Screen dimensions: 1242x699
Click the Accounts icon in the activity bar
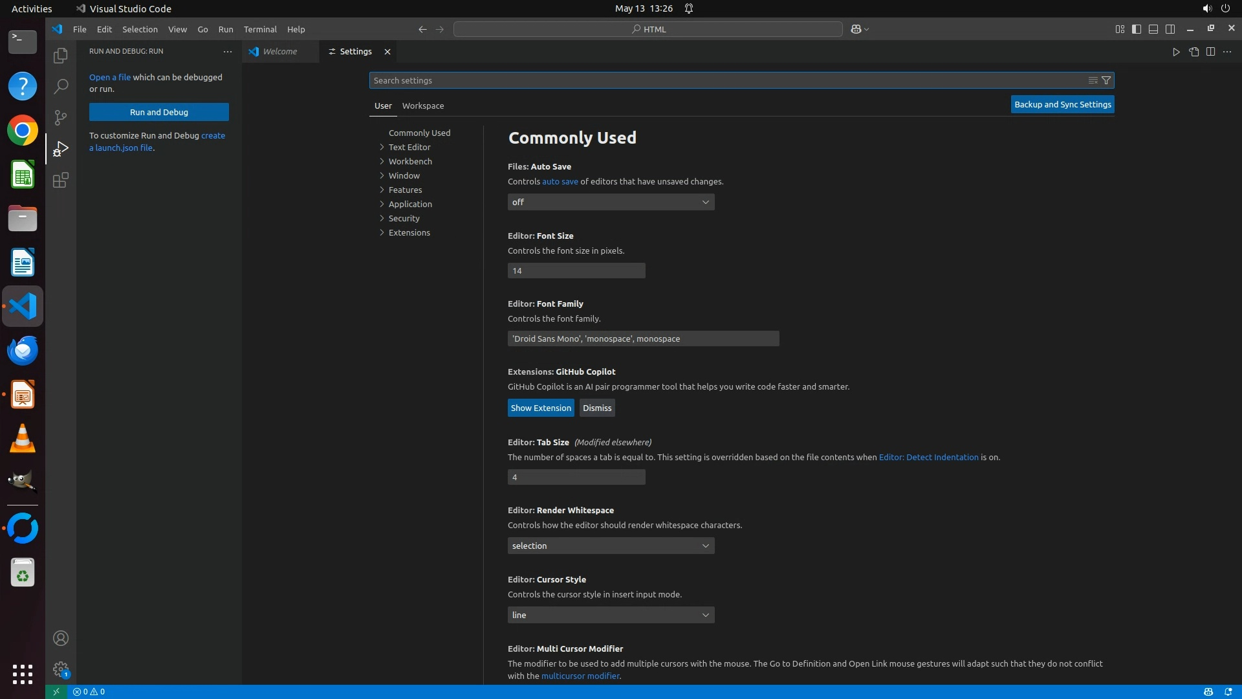(60, 638)
